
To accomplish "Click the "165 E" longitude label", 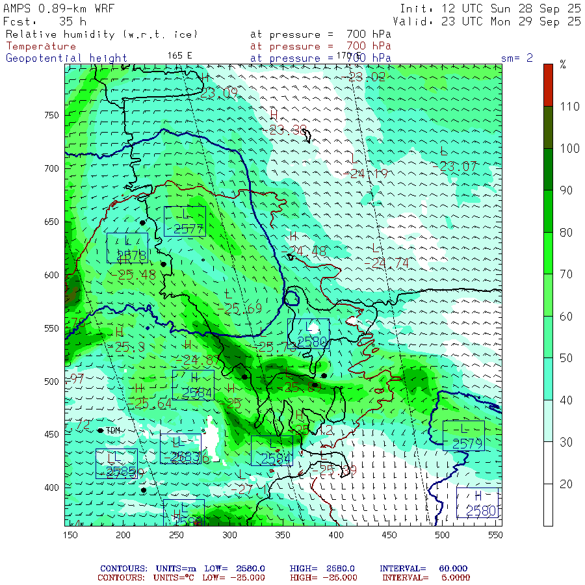I will pos(179,55).
